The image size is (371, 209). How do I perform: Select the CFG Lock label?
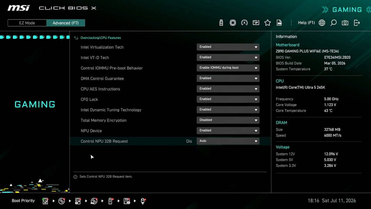point(89,99)
